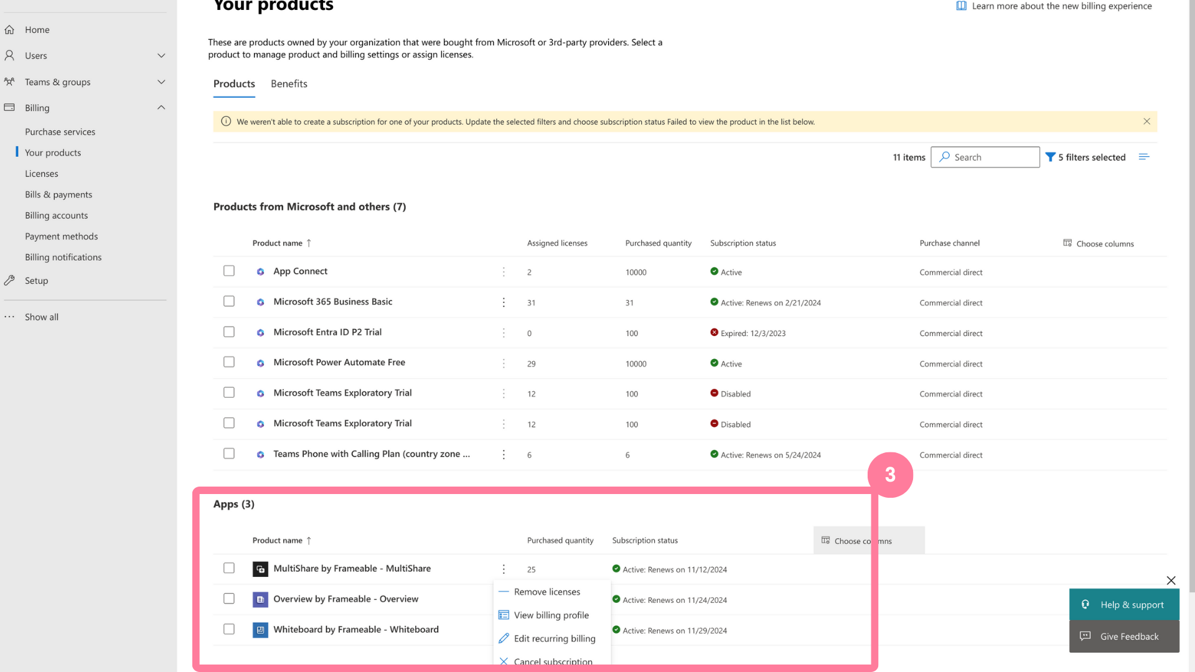Switch to the Benefits tab
The image size is (1195, 672).
tap(289, 84)
